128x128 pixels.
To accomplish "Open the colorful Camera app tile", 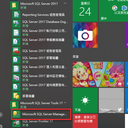I will click(85, 35).
